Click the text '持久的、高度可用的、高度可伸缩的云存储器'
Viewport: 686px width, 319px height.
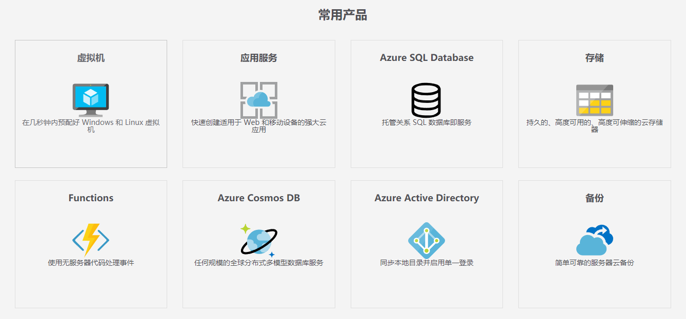coord(595,126)
